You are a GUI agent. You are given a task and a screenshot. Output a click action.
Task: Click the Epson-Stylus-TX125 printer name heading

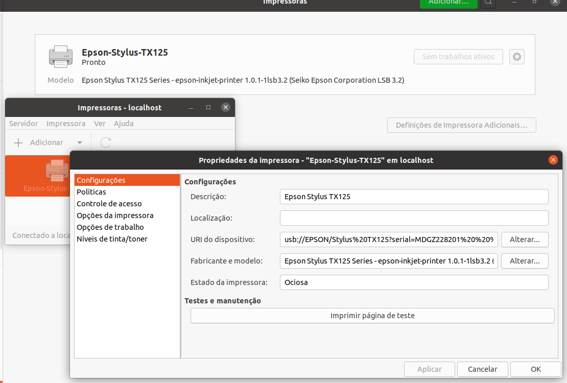coord(125,53)
